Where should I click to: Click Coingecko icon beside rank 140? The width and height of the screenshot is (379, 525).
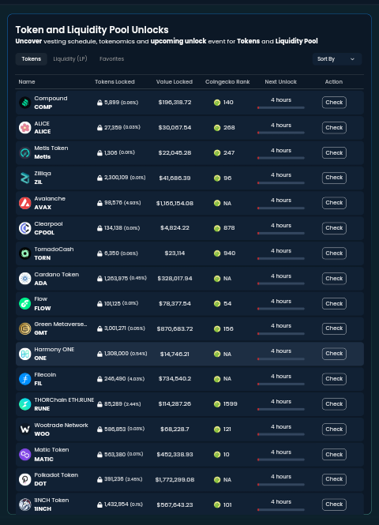(217, 103)
